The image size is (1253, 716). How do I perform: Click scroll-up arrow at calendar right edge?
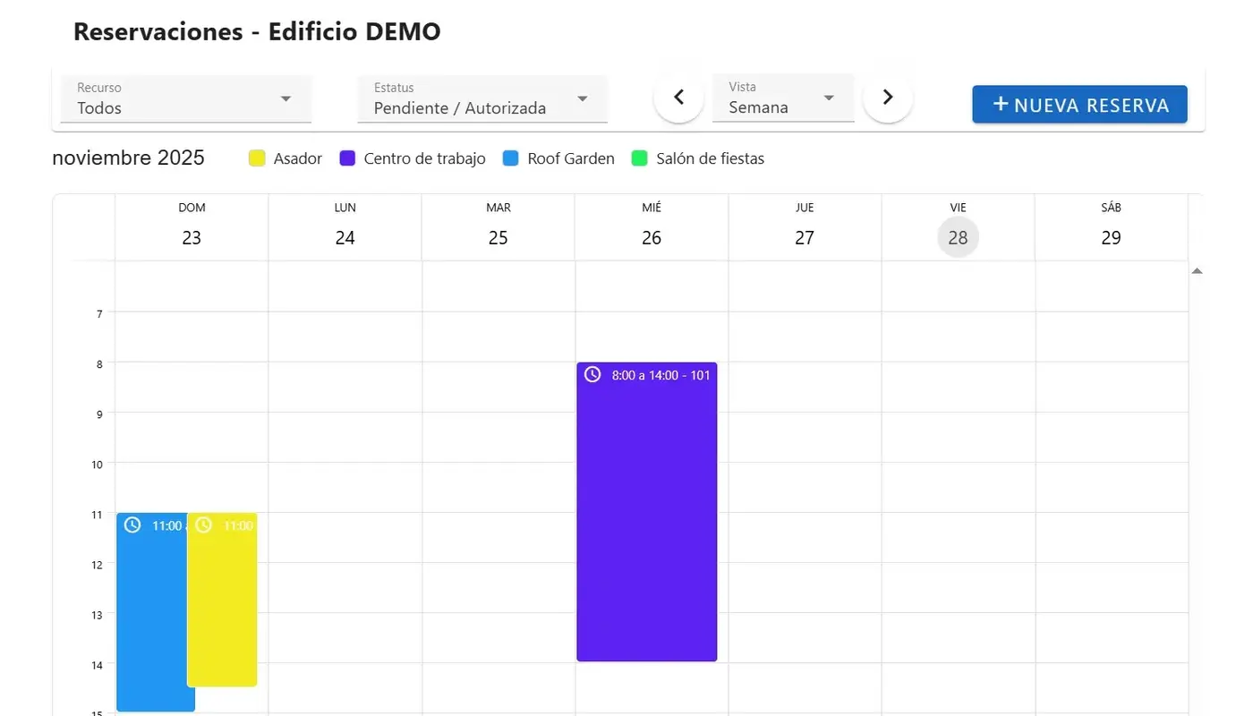click(1197, 271)
